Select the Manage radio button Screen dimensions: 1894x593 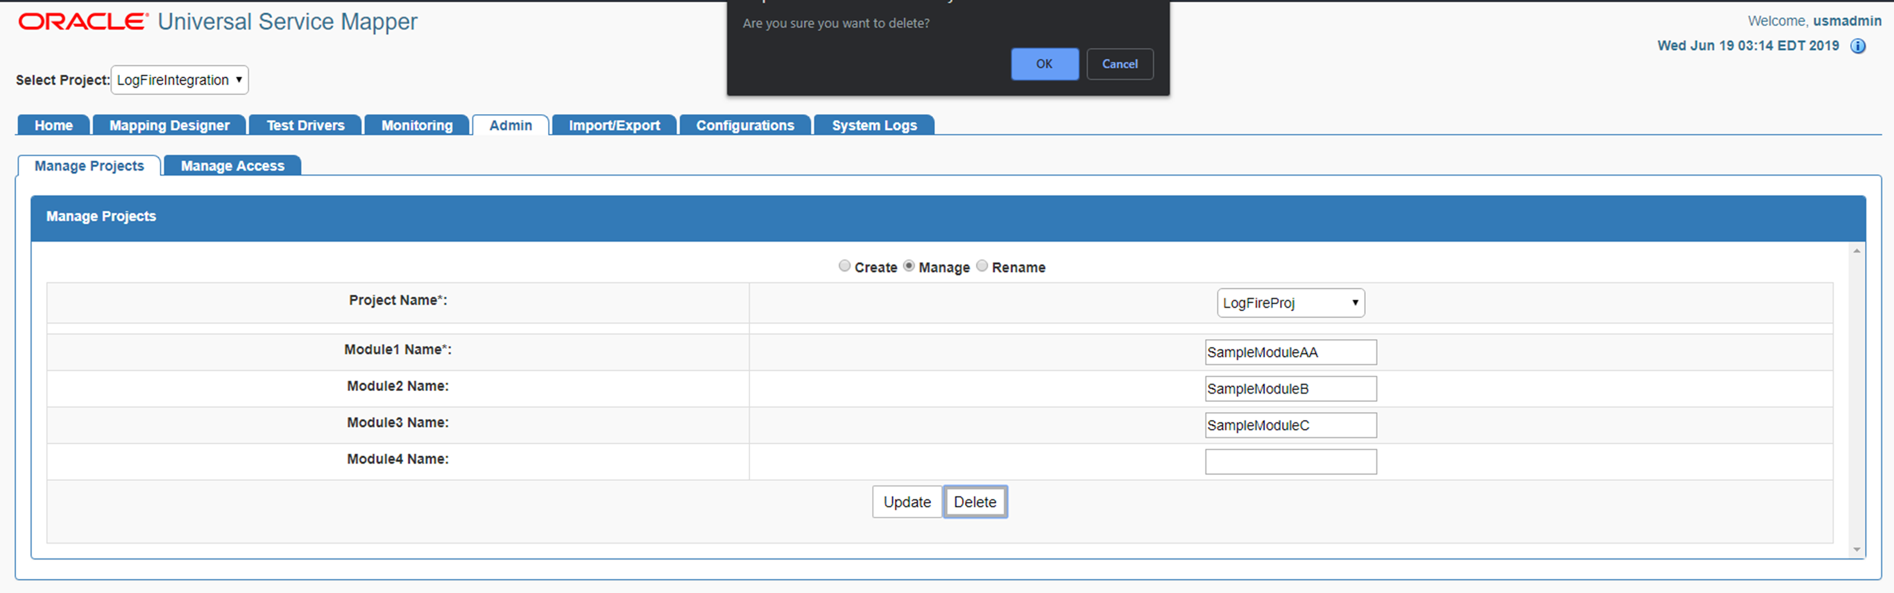click(910, 266)
